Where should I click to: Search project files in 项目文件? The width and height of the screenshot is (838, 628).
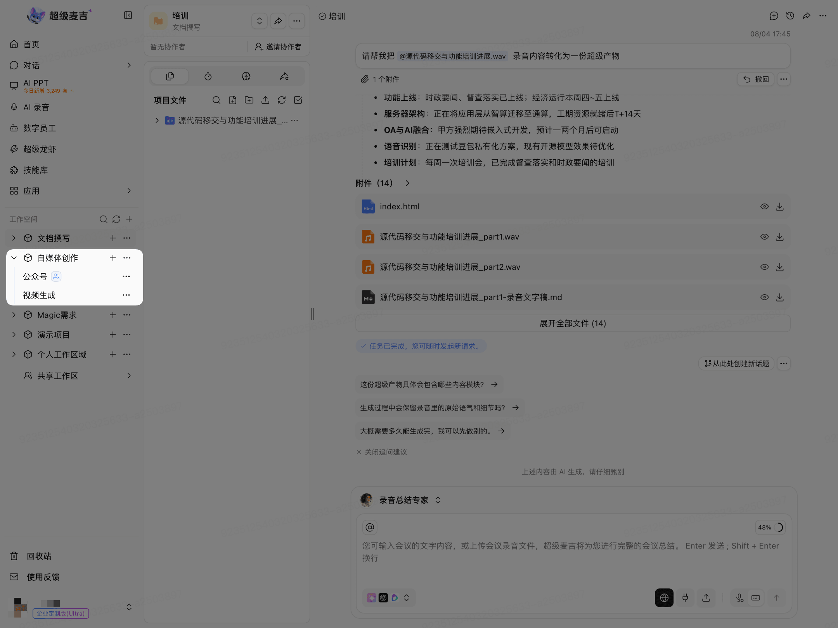pos(216,100)
